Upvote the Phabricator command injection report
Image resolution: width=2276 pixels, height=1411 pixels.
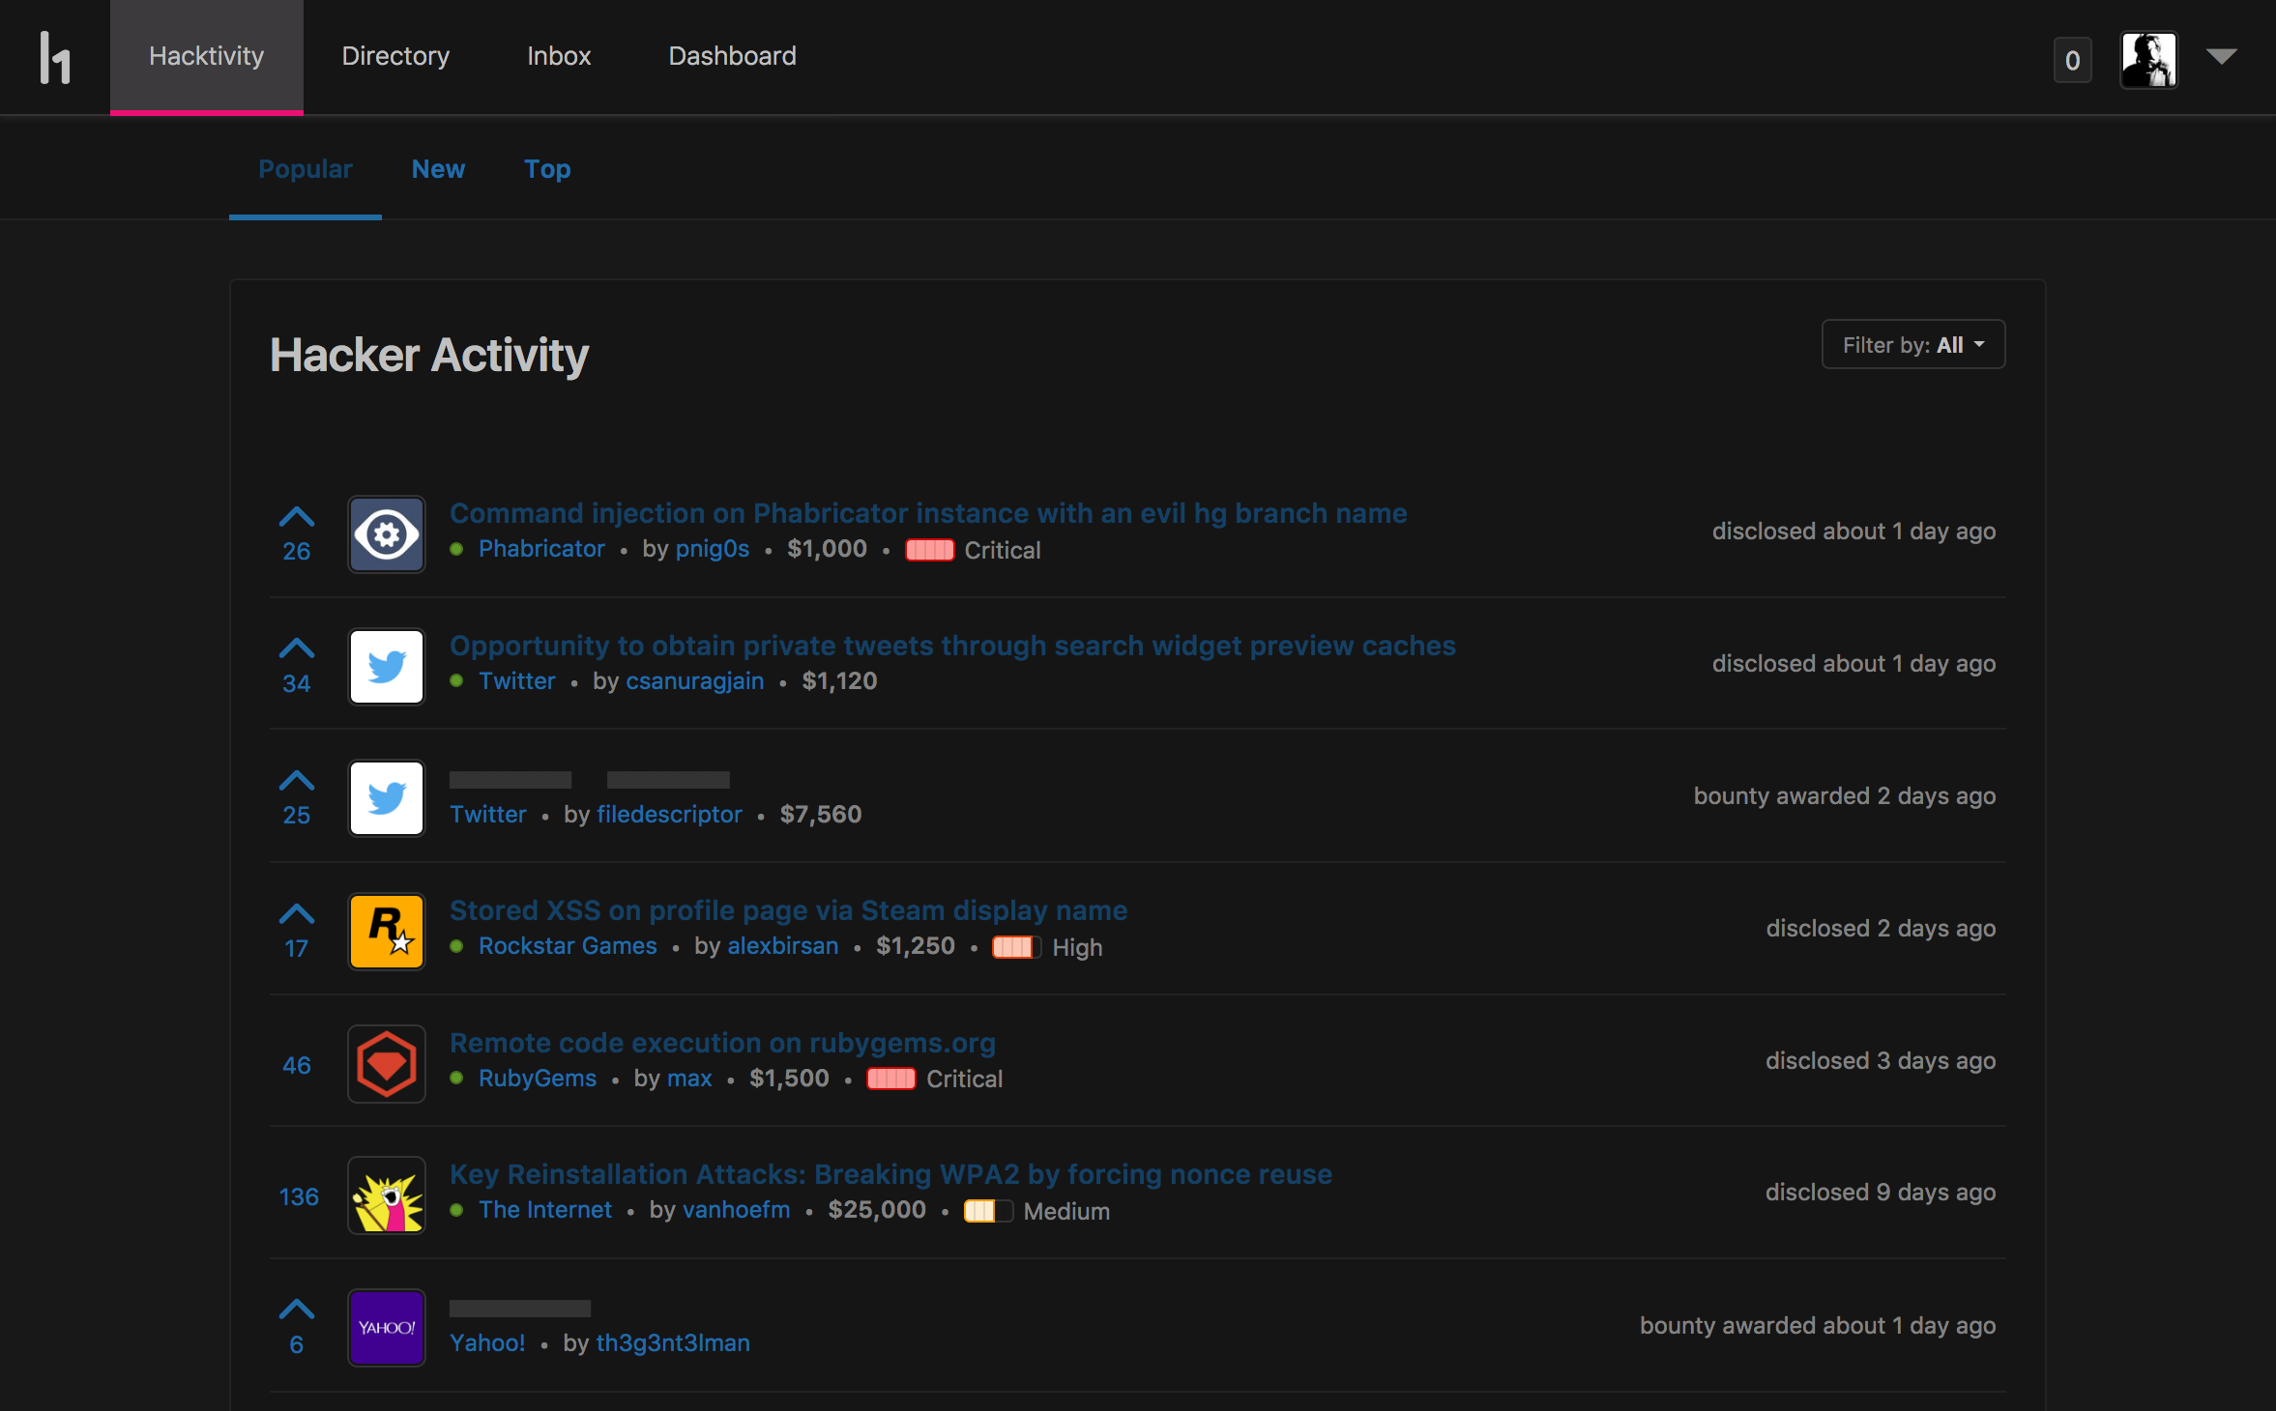(x=297, y=517)
